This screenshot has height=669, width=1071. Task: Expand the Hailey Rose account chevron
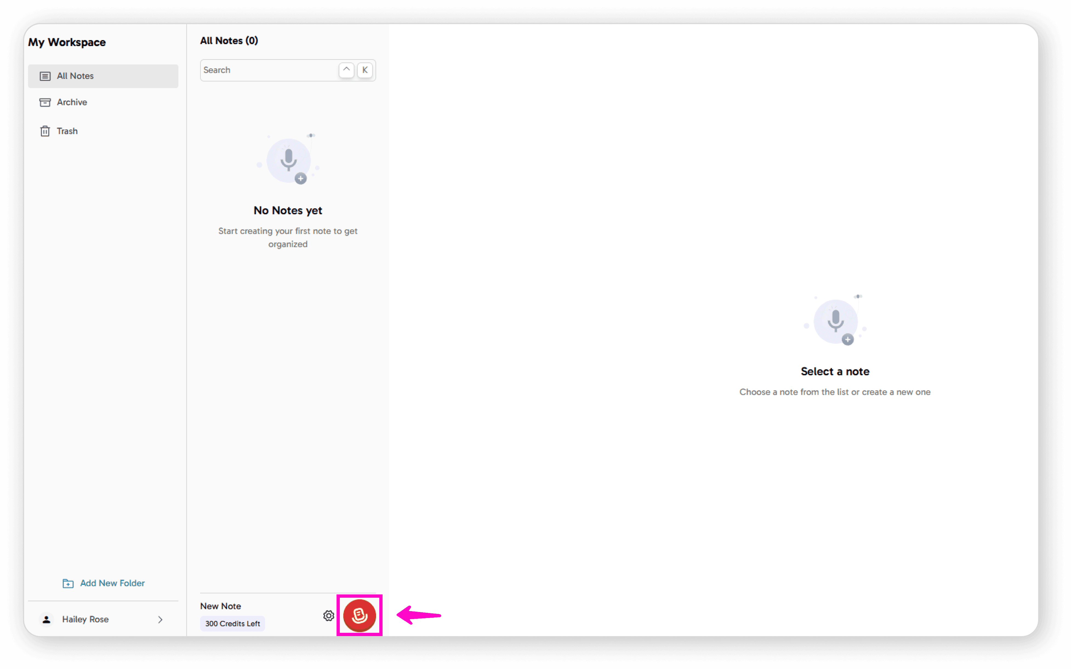tap(160, 619)
